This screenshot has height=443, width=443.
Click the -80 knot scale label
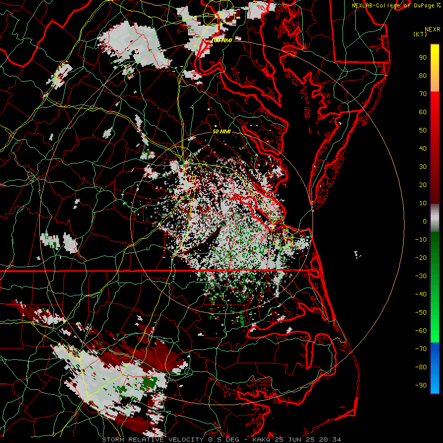click(421, 367)
